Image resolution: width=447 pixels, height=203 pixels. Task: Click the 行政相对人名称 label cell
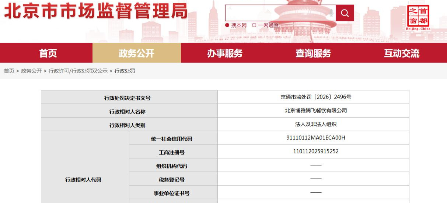[x=129, y=111]
